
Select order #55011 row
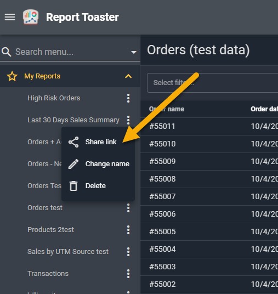click(209, 126)
